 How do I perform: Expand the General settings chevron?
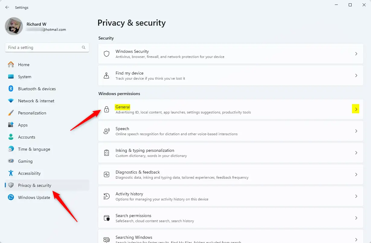356,109
